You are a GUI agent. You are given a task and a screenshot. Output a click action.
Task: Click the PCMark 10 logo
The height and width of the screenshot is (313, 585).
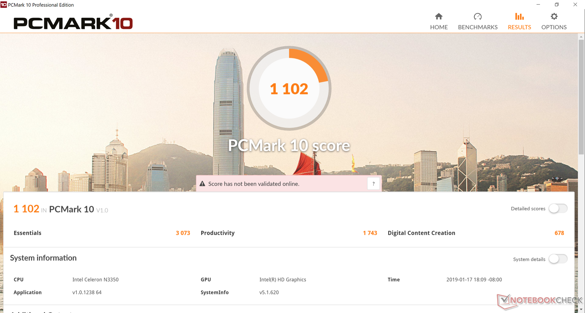pyautogui.click(x=73, y=22)
